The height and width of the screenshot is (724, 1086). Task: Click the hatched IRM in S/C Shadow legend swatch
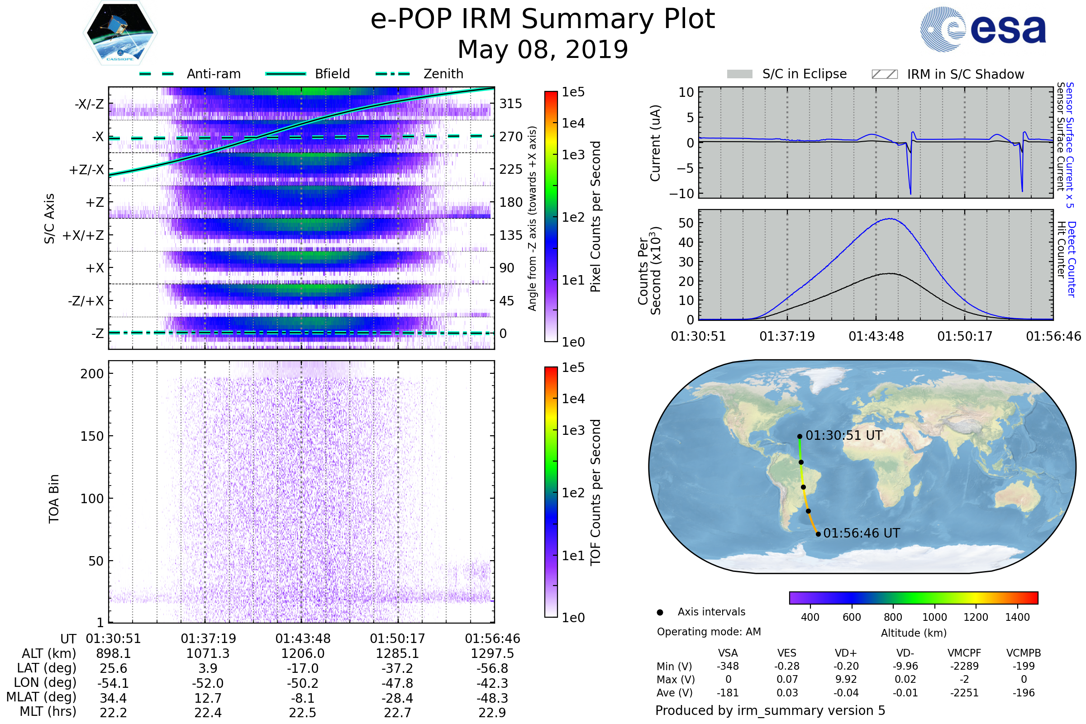coord(884,74)
